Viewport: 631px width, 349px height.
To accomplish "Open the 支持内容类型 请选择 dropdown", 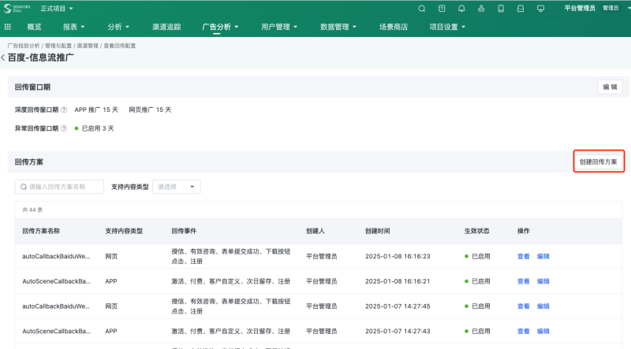I will click(176, 187).
